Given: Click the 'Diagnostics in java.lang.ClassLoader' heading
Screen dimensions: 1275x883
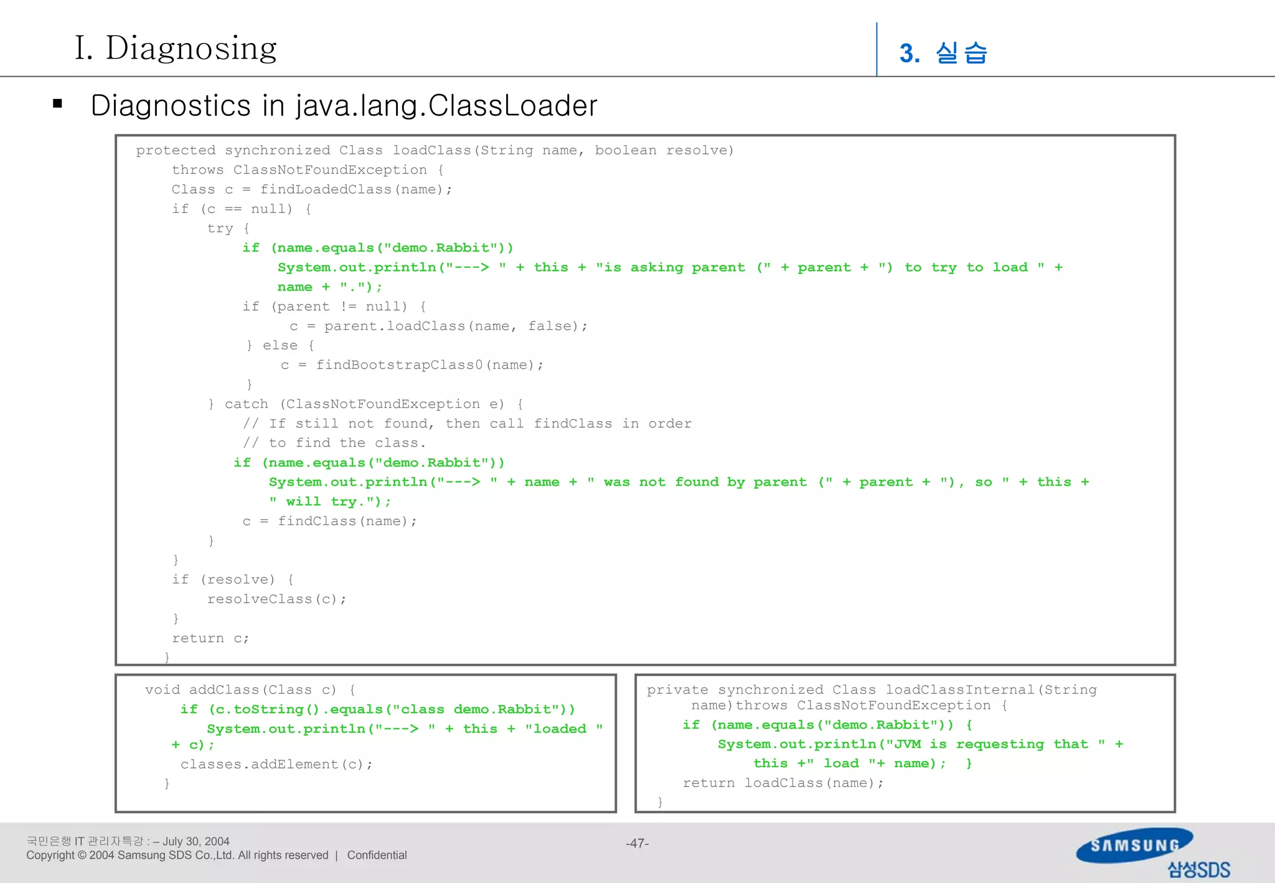Looking at the screenshot, I should click(344, 105).
